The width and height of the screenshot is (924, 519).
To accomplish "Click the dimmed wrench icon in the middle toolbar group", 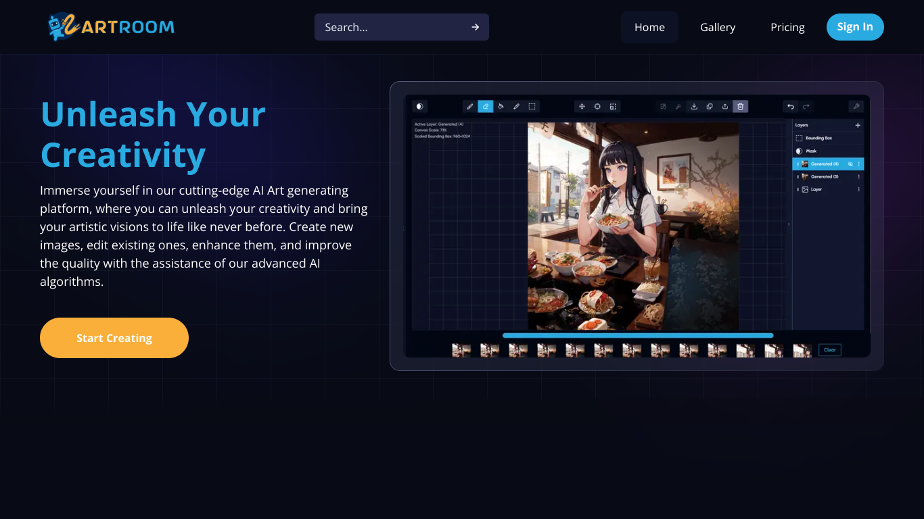I will pyautogui.click(x=678, y=107).
